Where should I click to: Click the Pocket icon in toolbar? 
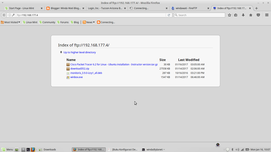[x=258, y=15]
